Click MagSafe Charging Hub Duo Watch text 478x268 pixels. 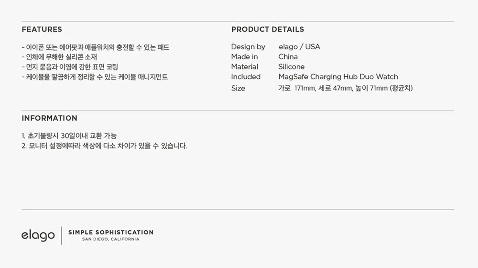point(338,77)
